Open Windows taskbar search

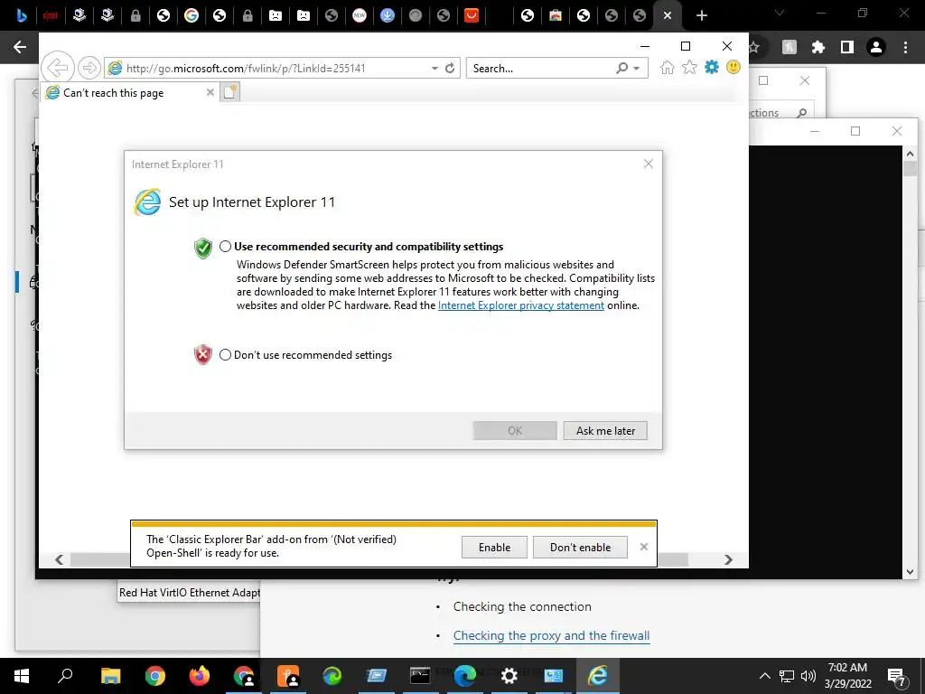click(65, 676)
